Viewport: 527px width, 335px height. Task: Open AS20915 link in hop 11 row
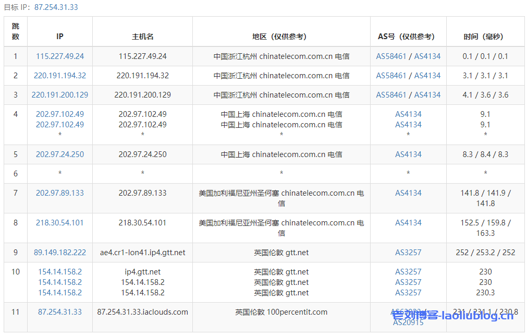[408, 322]
